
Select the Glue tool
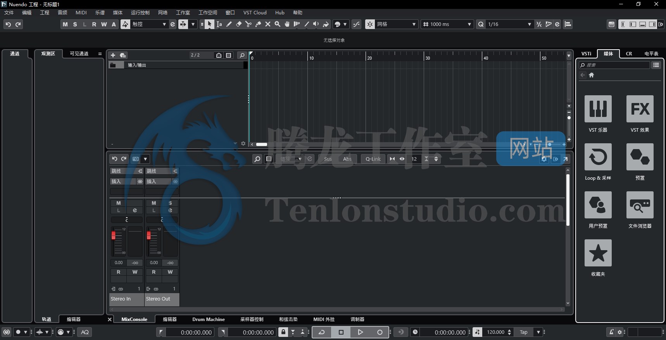[x=258, y=24]
